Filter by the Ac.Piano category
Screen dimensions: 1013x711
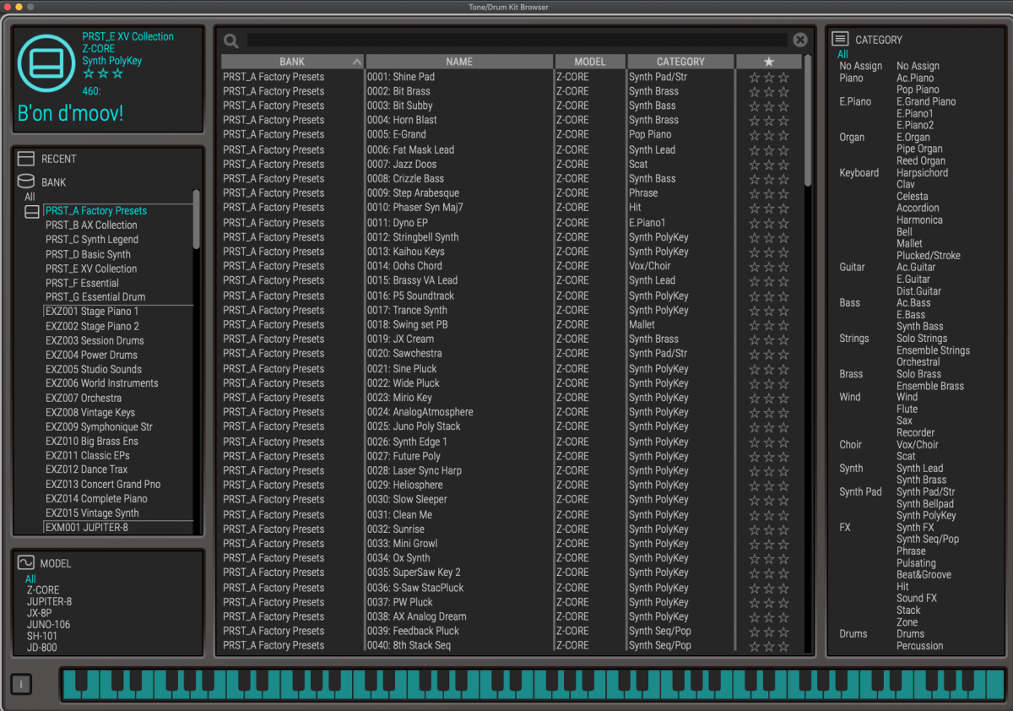click(x=915, y=78)
